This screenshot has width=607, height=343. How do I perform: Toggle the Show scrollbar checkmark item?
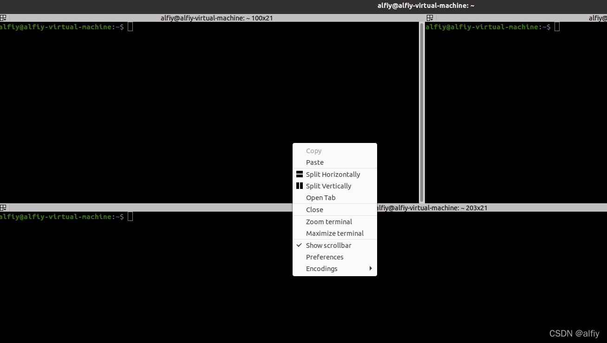(334, 246)
